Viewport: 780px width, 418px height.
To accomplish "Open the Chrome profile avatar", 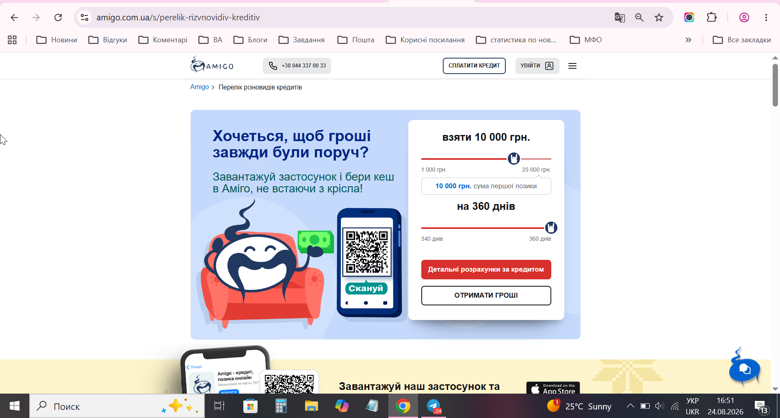I will [744, 17].
